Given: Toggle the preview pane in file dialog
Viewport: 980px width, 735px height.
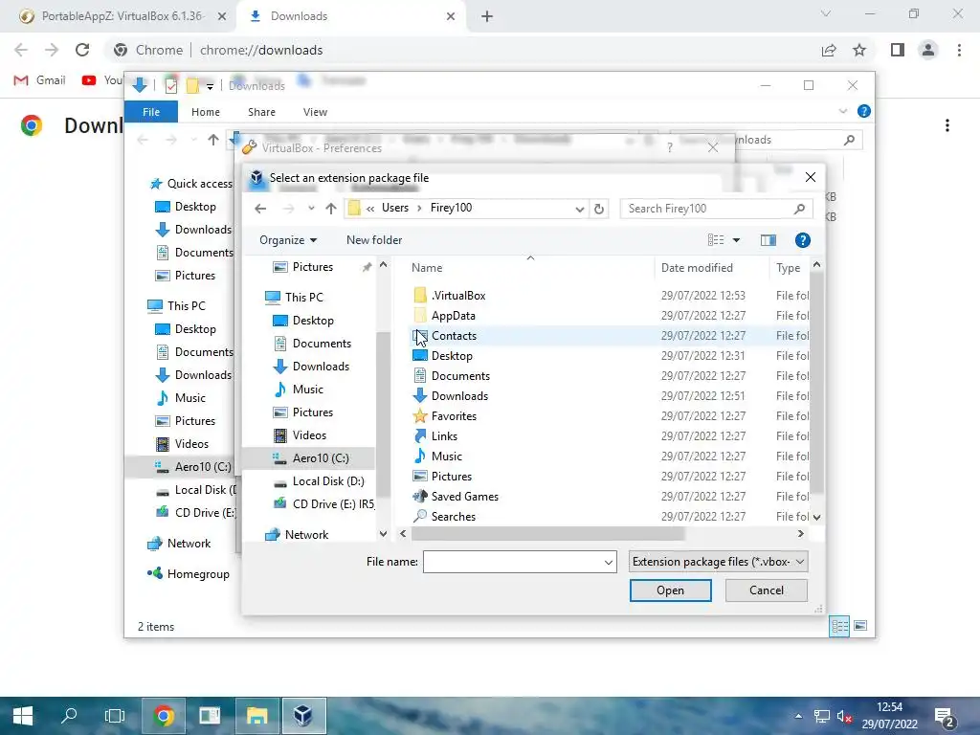Looking at the screenshot, I should [x=768, y=240].
